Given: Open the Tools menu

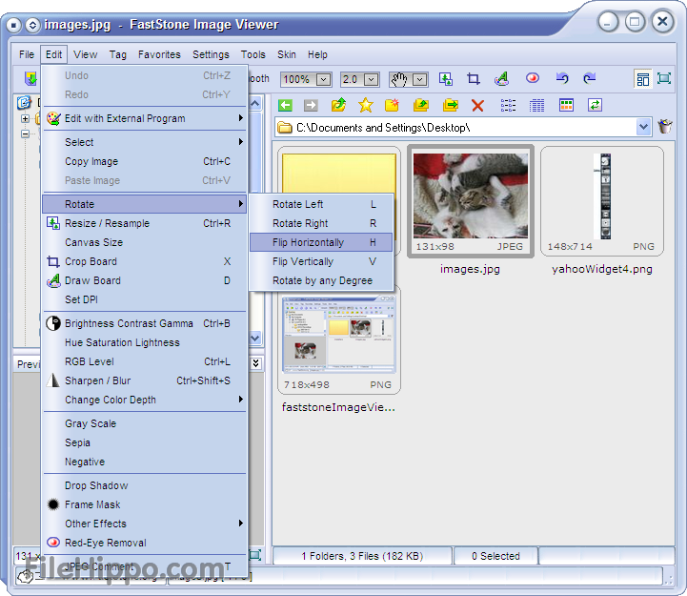Looking at the screenshot, I should coord(253,54).
